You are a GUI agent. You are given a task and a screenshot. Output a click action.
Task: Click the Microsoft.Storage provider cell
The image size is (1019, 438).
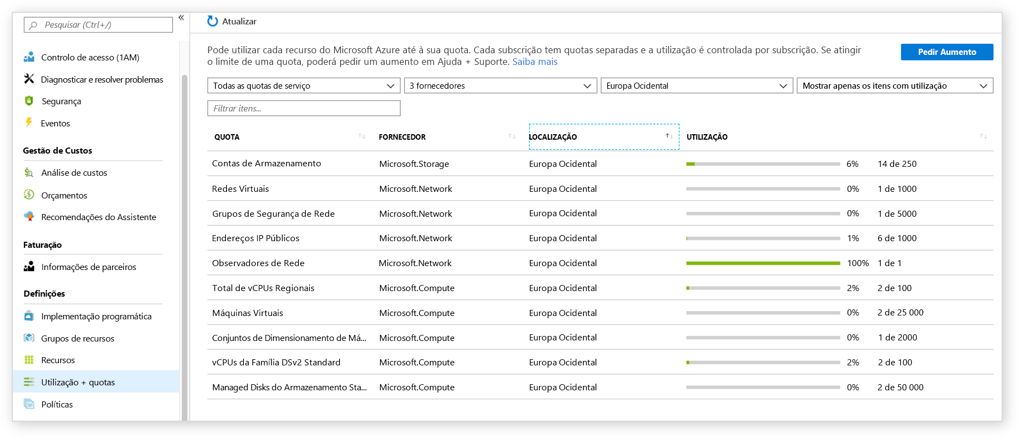click(414, 164)
